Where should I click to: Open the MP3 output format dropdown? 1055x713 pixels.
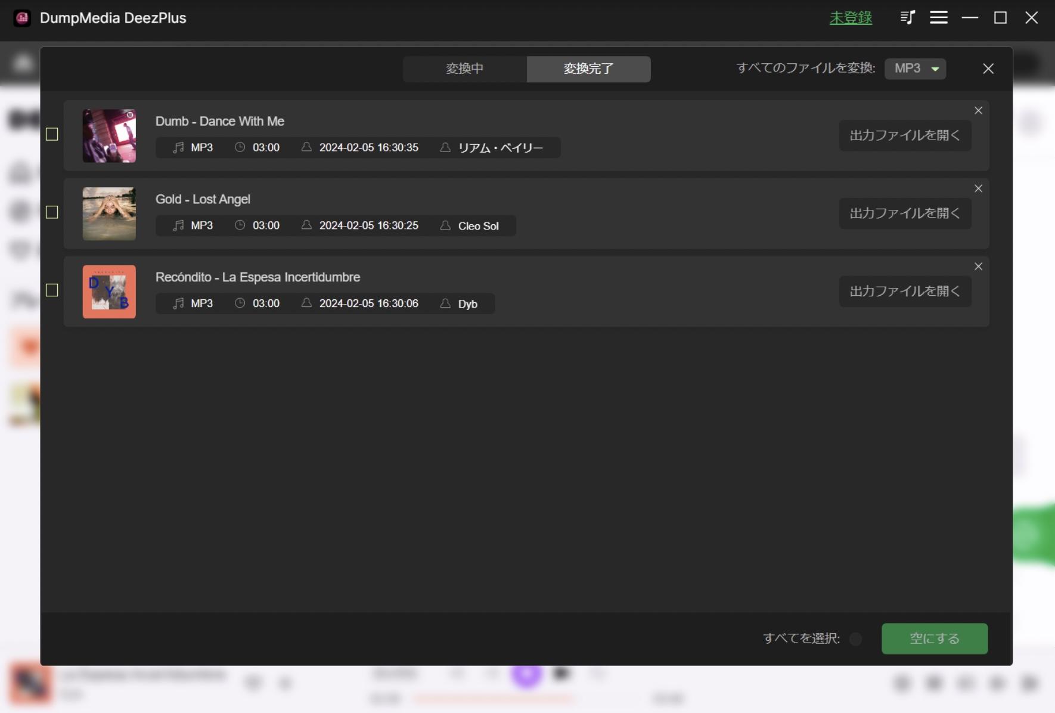coord(916,69)
